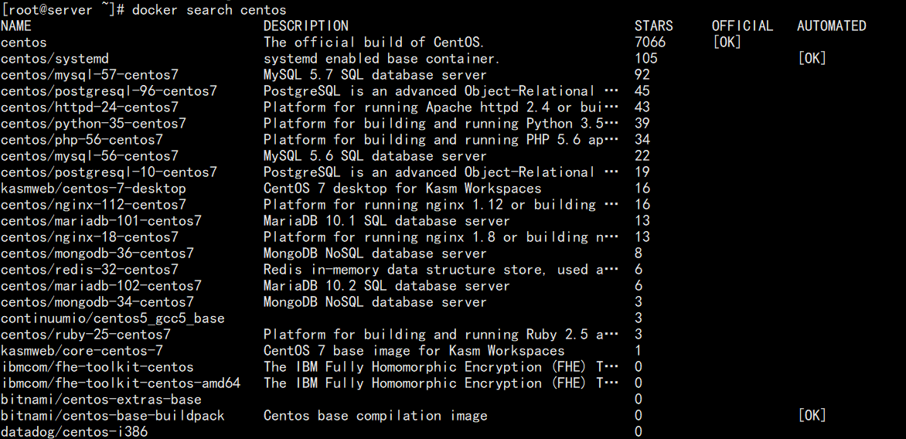Click the AUTOMATED column header
The width and height of the screenshot is (906, 439).
832,26
